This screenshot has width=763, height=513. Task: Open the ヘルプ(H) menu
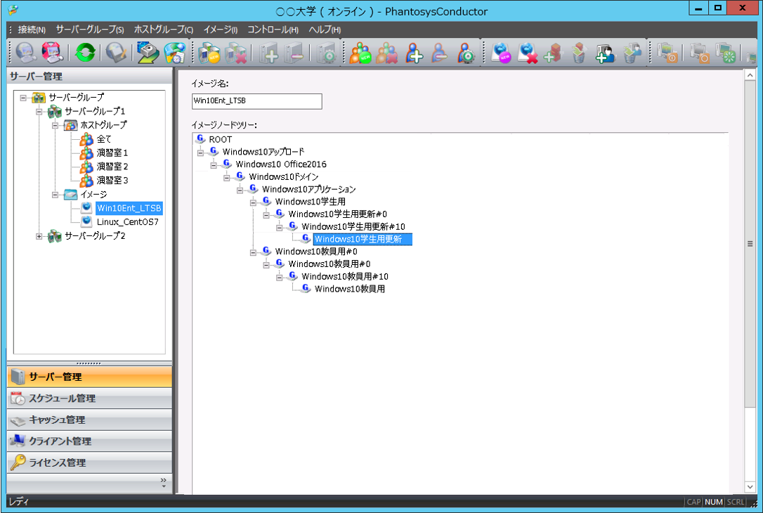pos(325,30)
